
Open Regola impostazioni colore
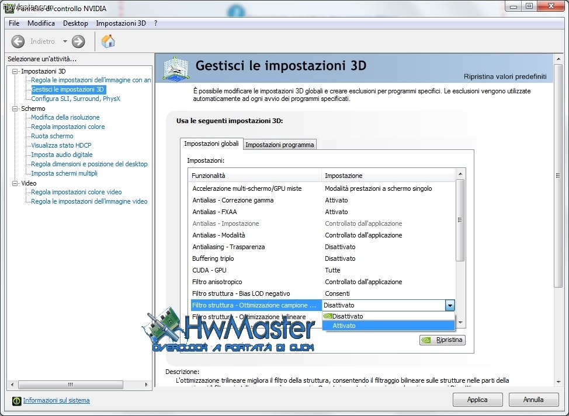coord(68,127)
